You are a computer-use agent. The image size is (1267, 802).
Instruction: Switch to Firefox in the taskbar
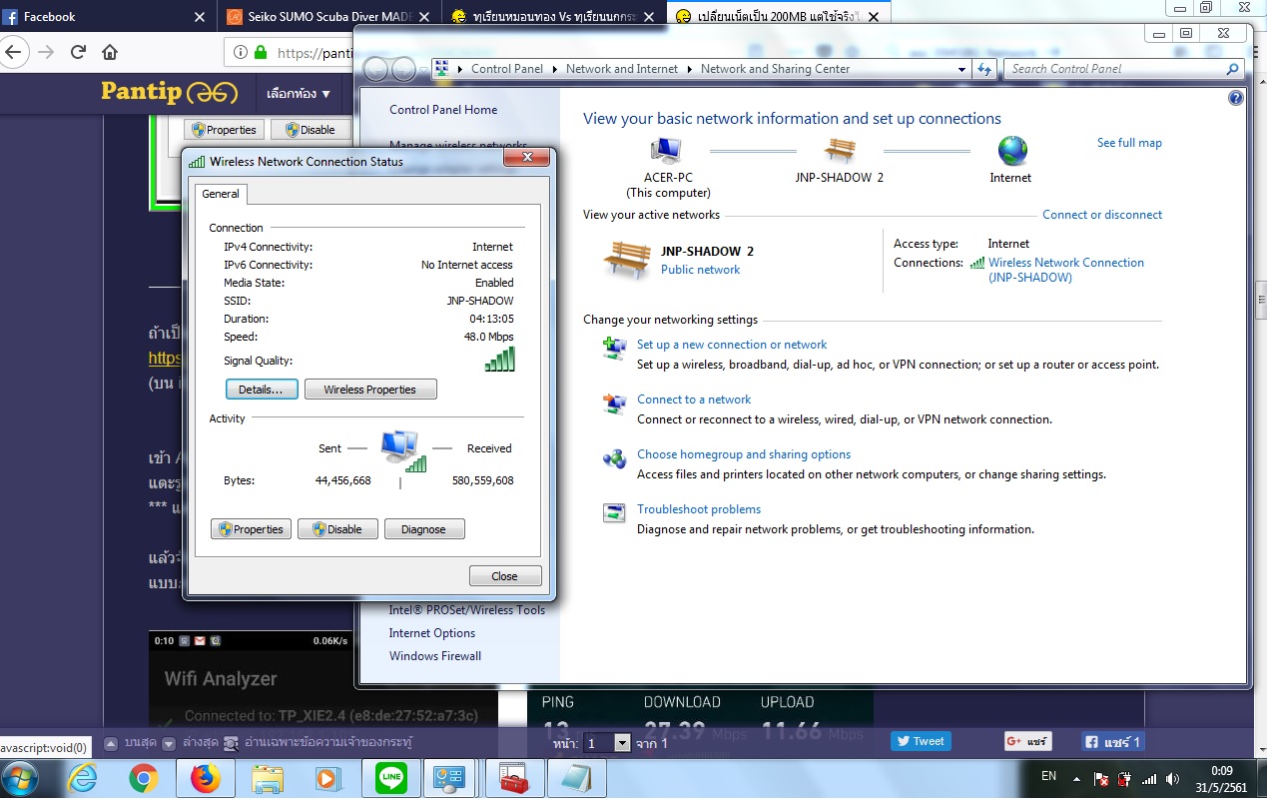click(205, 779)
